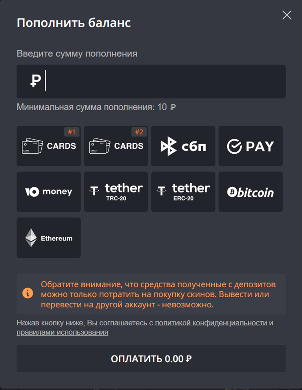Focus the deposit amount input field

164,81
